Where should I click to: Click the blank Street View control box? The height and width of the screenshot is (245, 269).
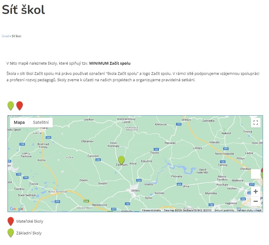(x=255, y=174)
